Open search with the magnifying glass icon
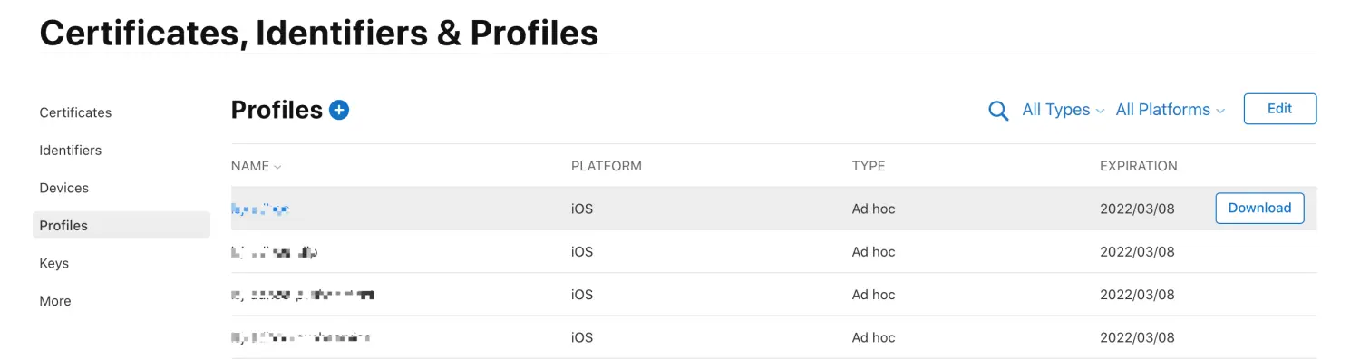The image size is (1360, 360). [998, 111]
